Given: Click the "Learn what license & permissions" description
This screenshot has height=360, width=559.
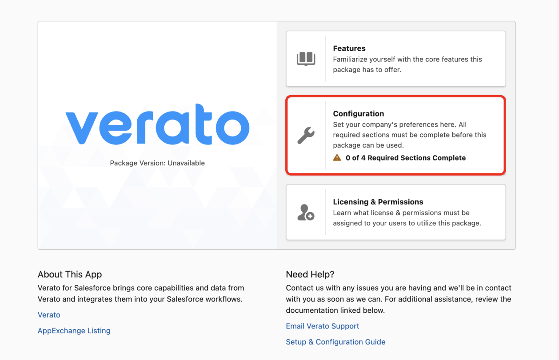Looking at the screenshot, I should coord(407,218).
